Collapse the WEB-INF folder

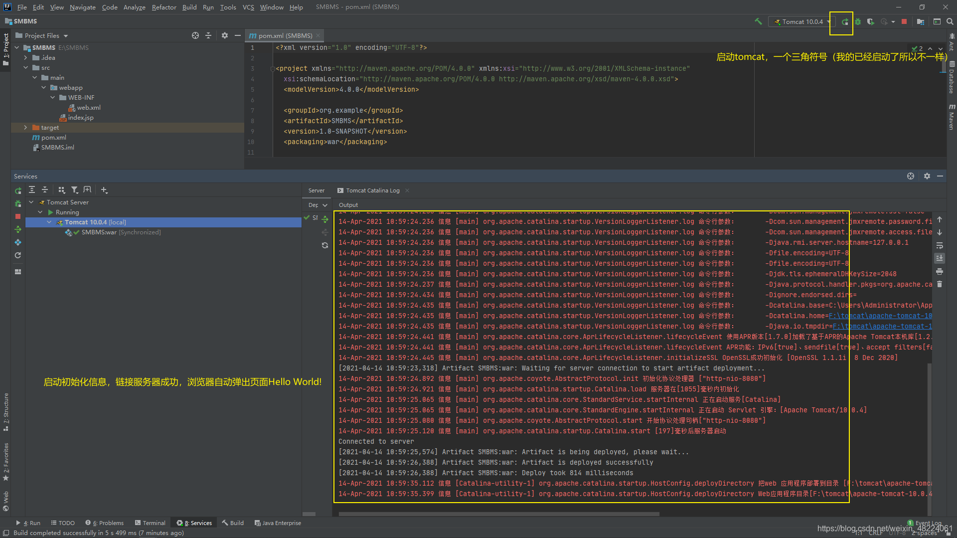click(x=53, y=97)
